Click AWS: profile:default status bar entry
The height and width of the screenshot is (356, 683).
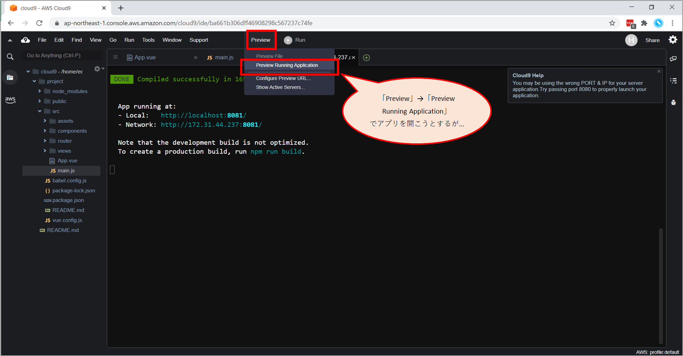pyautogui.click(x=657, y=352)
